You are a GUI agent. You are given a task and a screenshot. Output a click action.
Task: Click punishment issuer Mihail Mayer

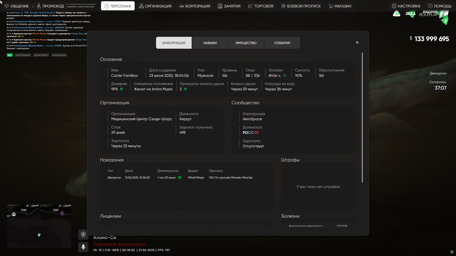click(x=196, y=177)
